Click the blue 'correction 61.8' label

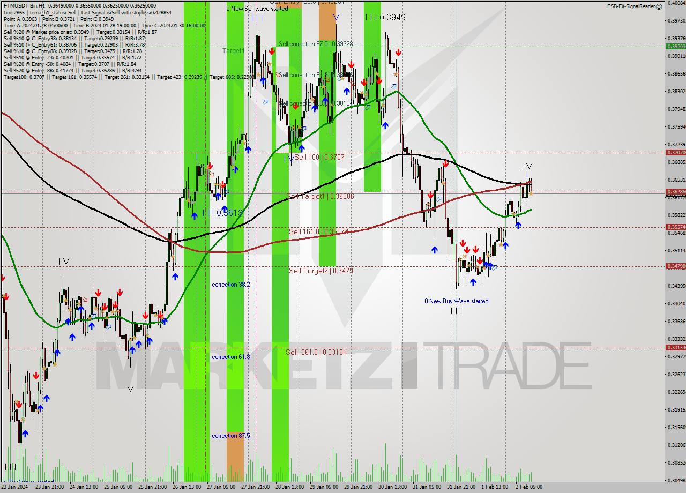(x=230, y=357)
